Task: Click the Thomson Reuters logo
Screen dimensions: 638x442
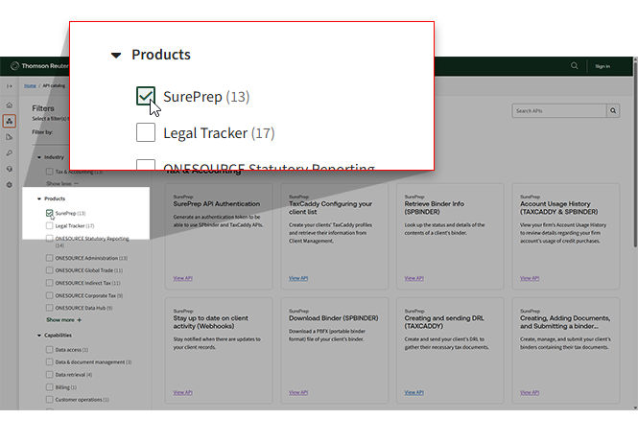Action: (39, 66)
